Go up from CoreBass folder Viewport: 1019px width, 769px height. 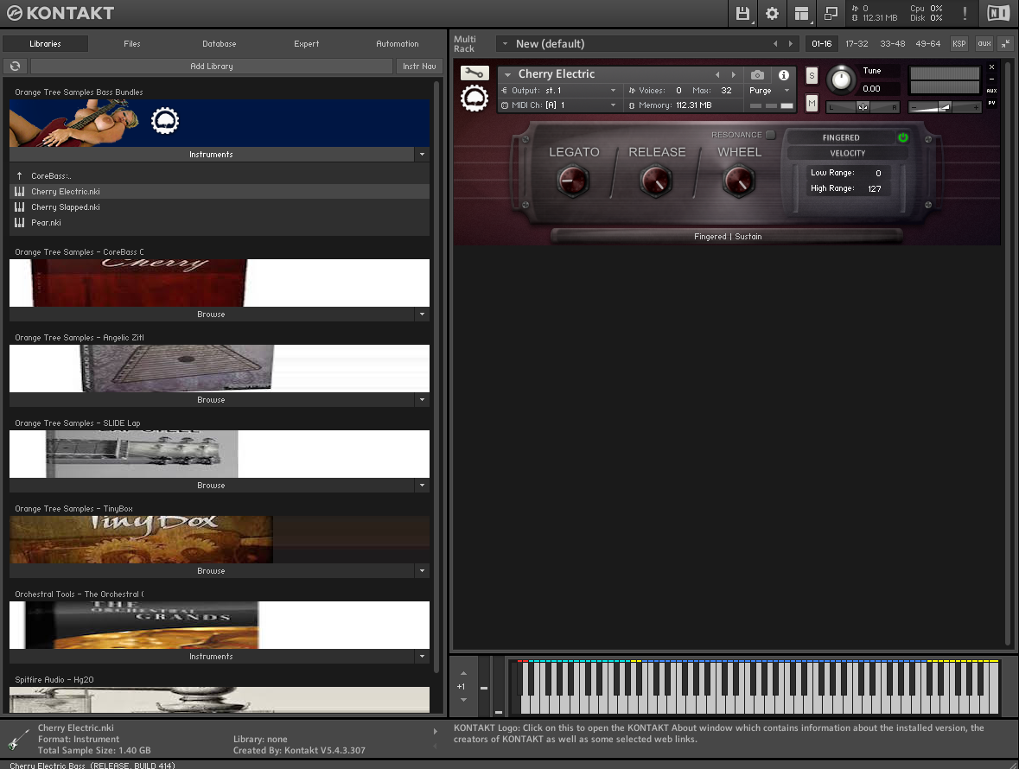coord(20,176)
